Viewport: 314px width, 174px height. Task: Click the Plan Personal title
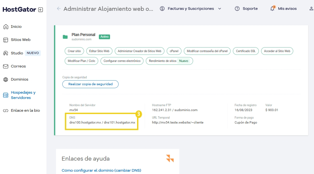coord(83,35)
